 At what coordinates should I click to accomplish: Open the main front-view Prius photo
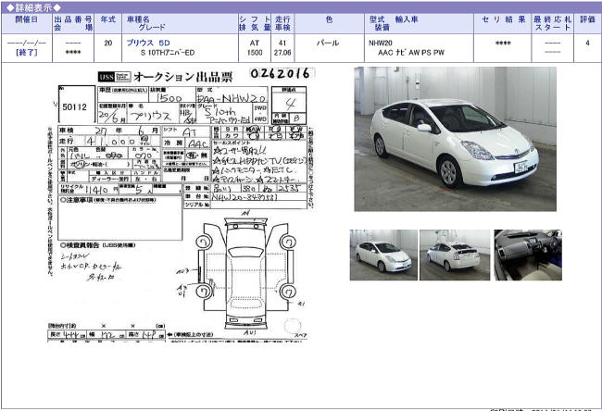pos(455,139)
